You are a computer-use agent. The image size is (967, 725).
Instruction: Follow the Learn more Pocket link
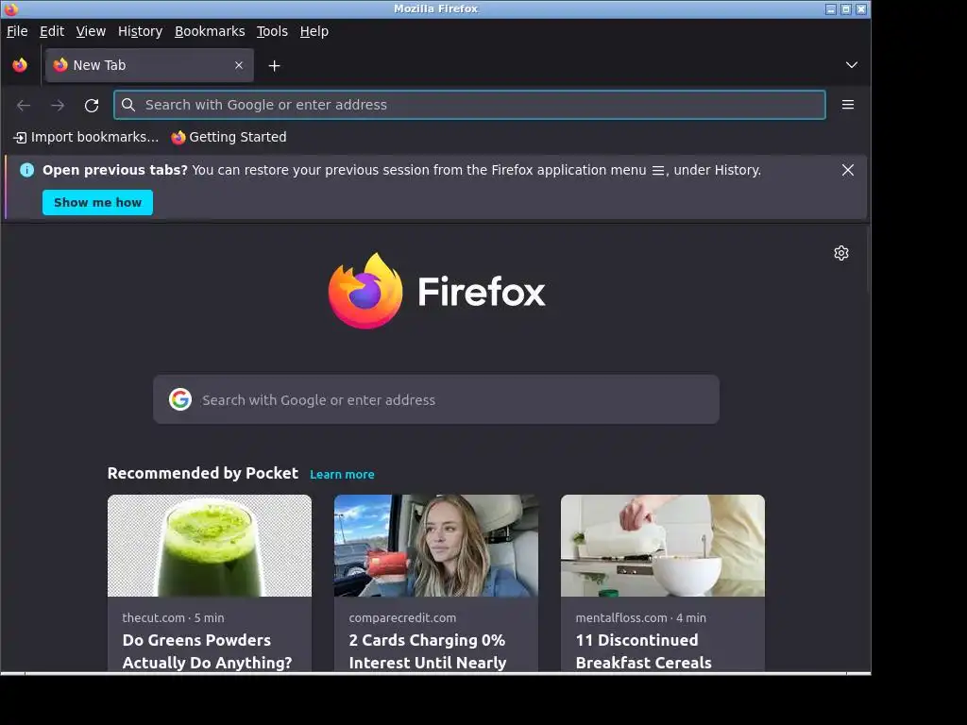342,474
